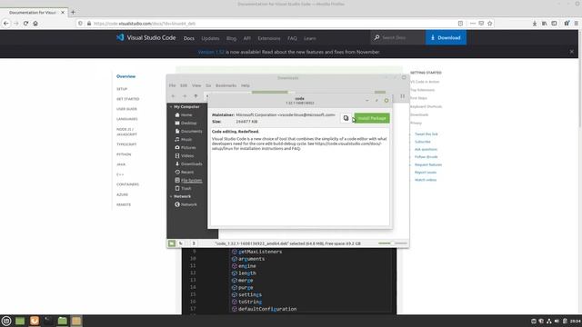The height and width of the screenshot is (327, 582).
Task: Open Trash in the file manager sidebar
Action: pyautogui.click(x=186, y=188)
